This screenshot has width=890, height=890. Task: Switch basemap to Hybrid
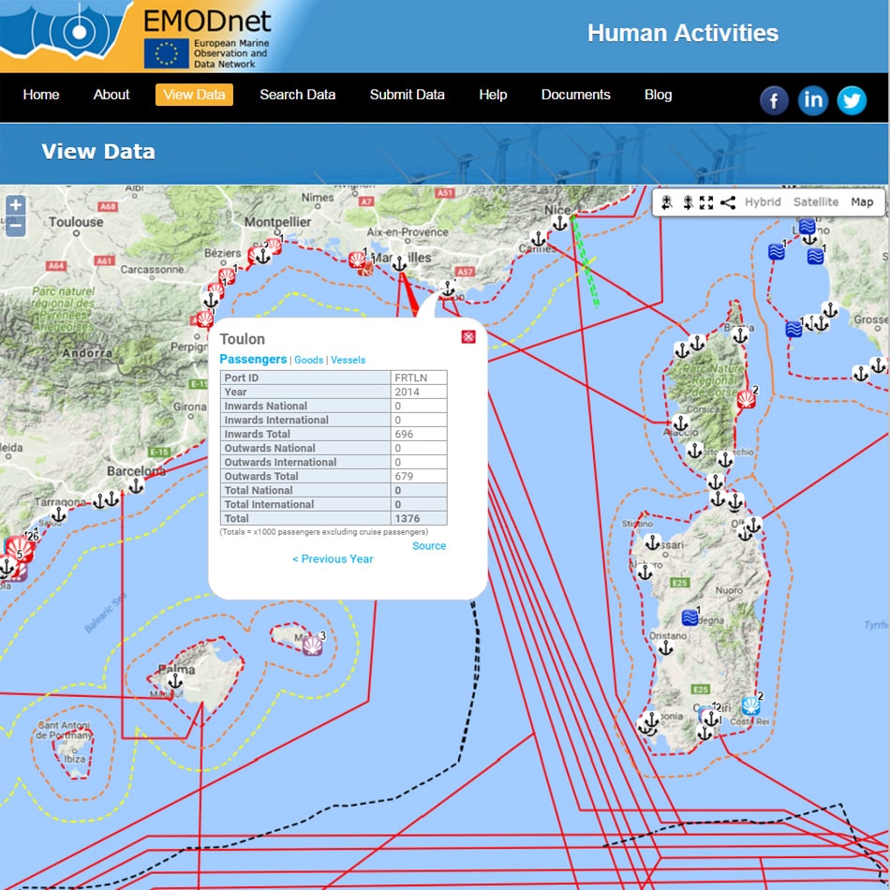coord(763,202)
